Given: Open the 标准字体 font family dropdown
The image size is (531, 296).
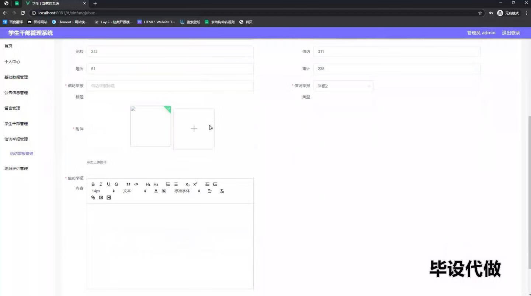Looking at the screenshot, I should [x=187, y=191].
